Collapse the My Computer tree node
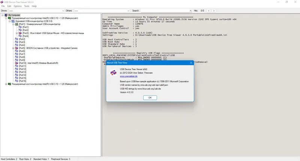Image resolution: width=300 pixels, height=161 pixels. [3, 15]
